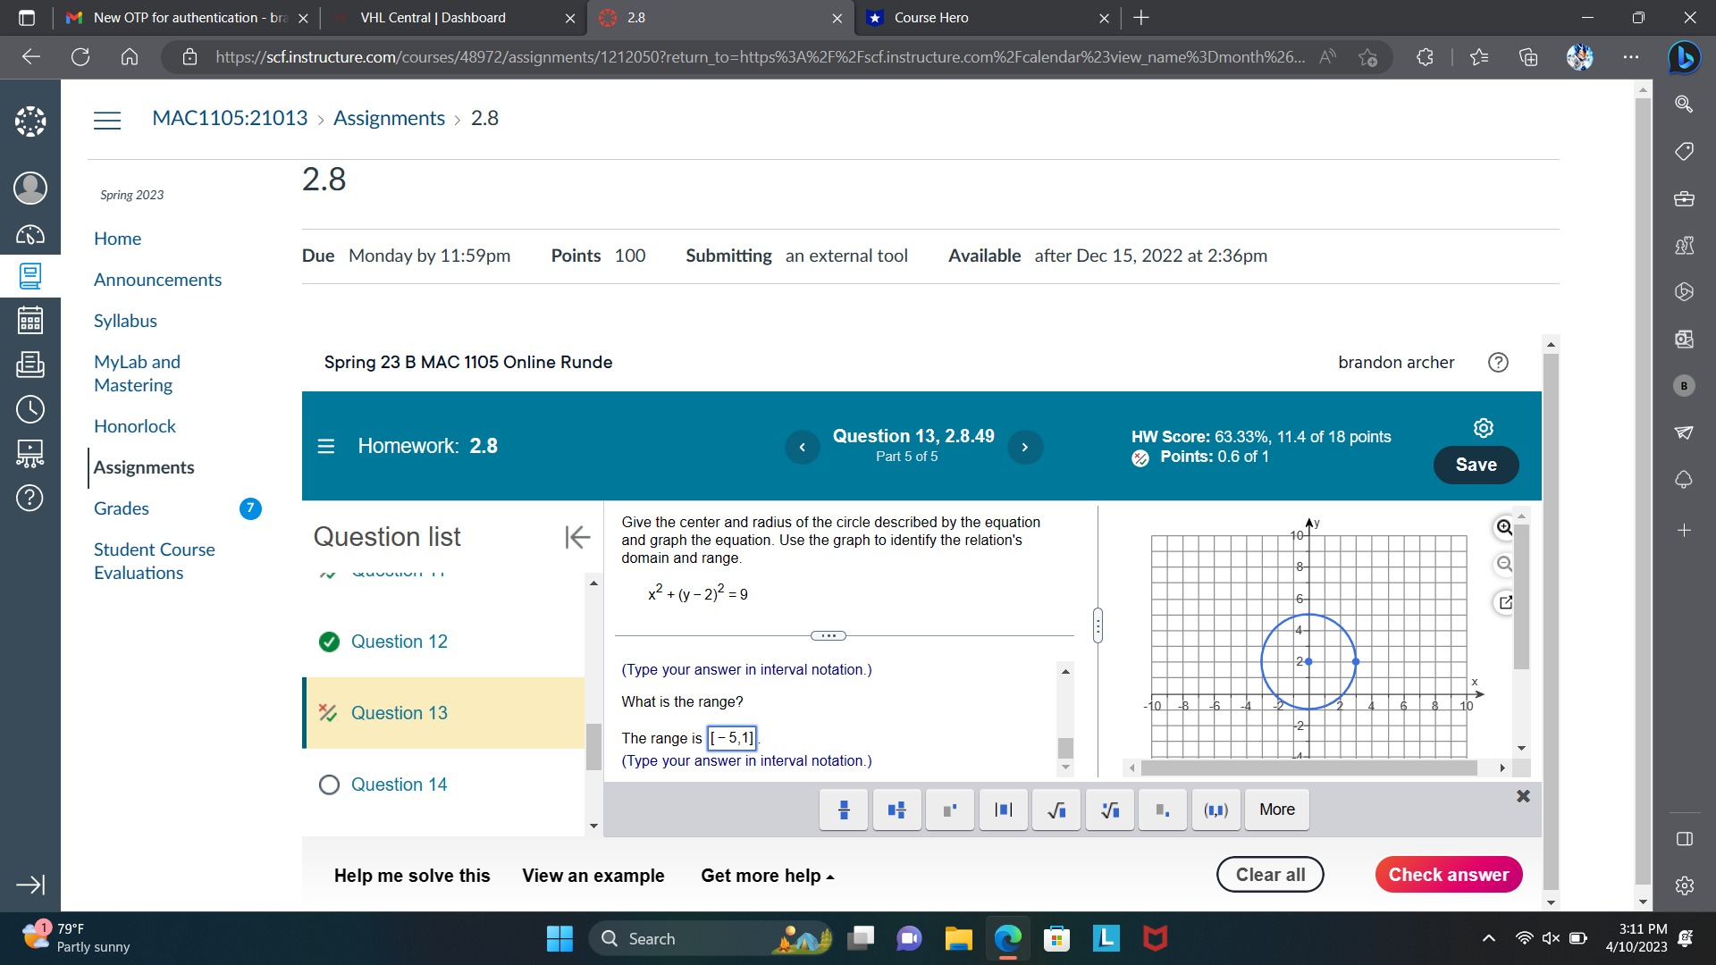Screen dimensions: 1716x965
Task: Click the back navigation arrow to previous question
Action: 802,445
